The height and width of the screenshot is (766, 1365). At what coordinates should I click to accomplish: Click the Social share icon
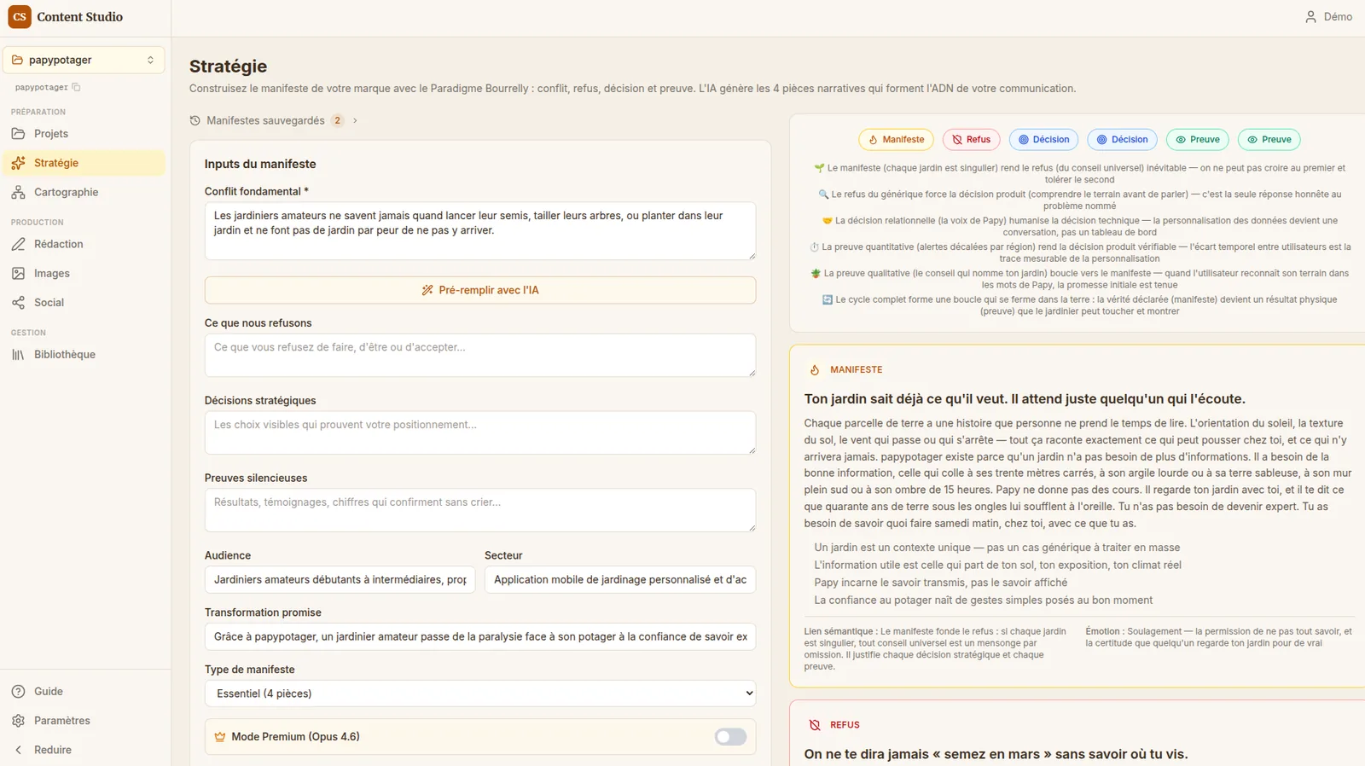[x=18, y=303]
